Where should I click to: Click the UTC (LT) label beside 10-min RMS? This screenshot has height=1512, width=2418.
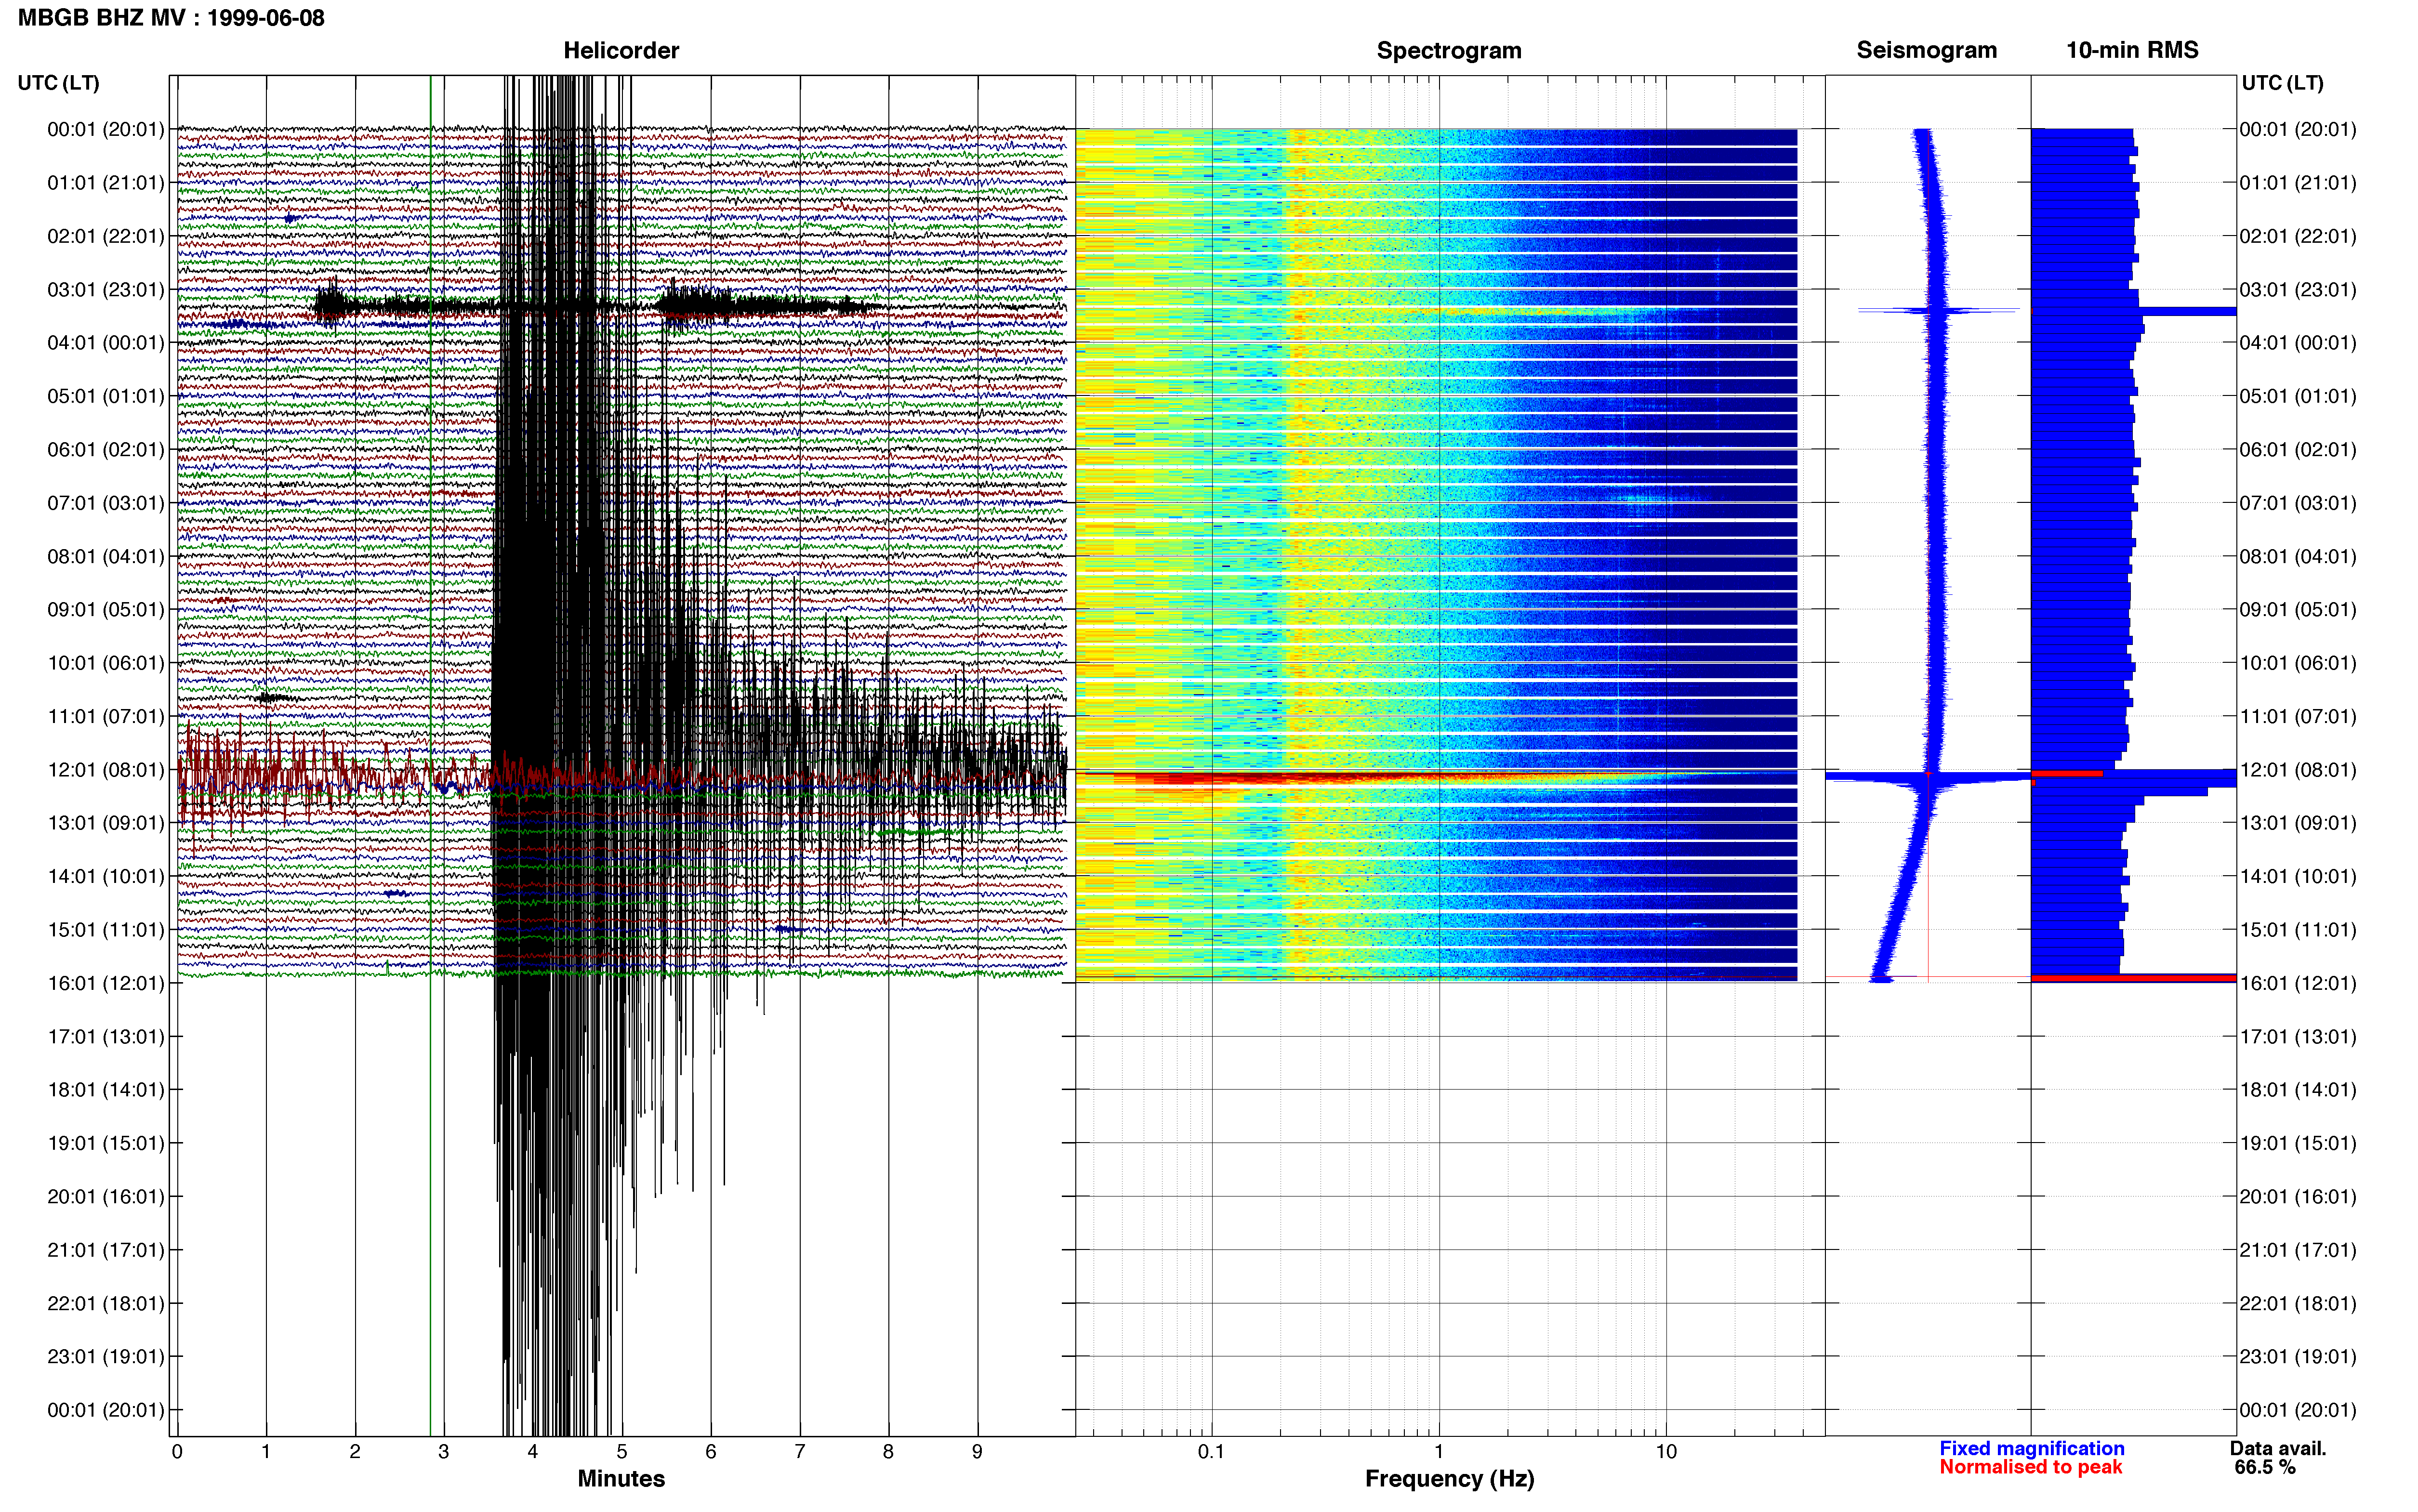click(2282, 83)
